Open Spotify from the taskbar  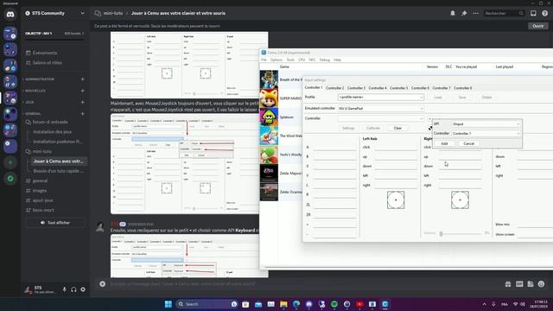click(x=334, y=304)
